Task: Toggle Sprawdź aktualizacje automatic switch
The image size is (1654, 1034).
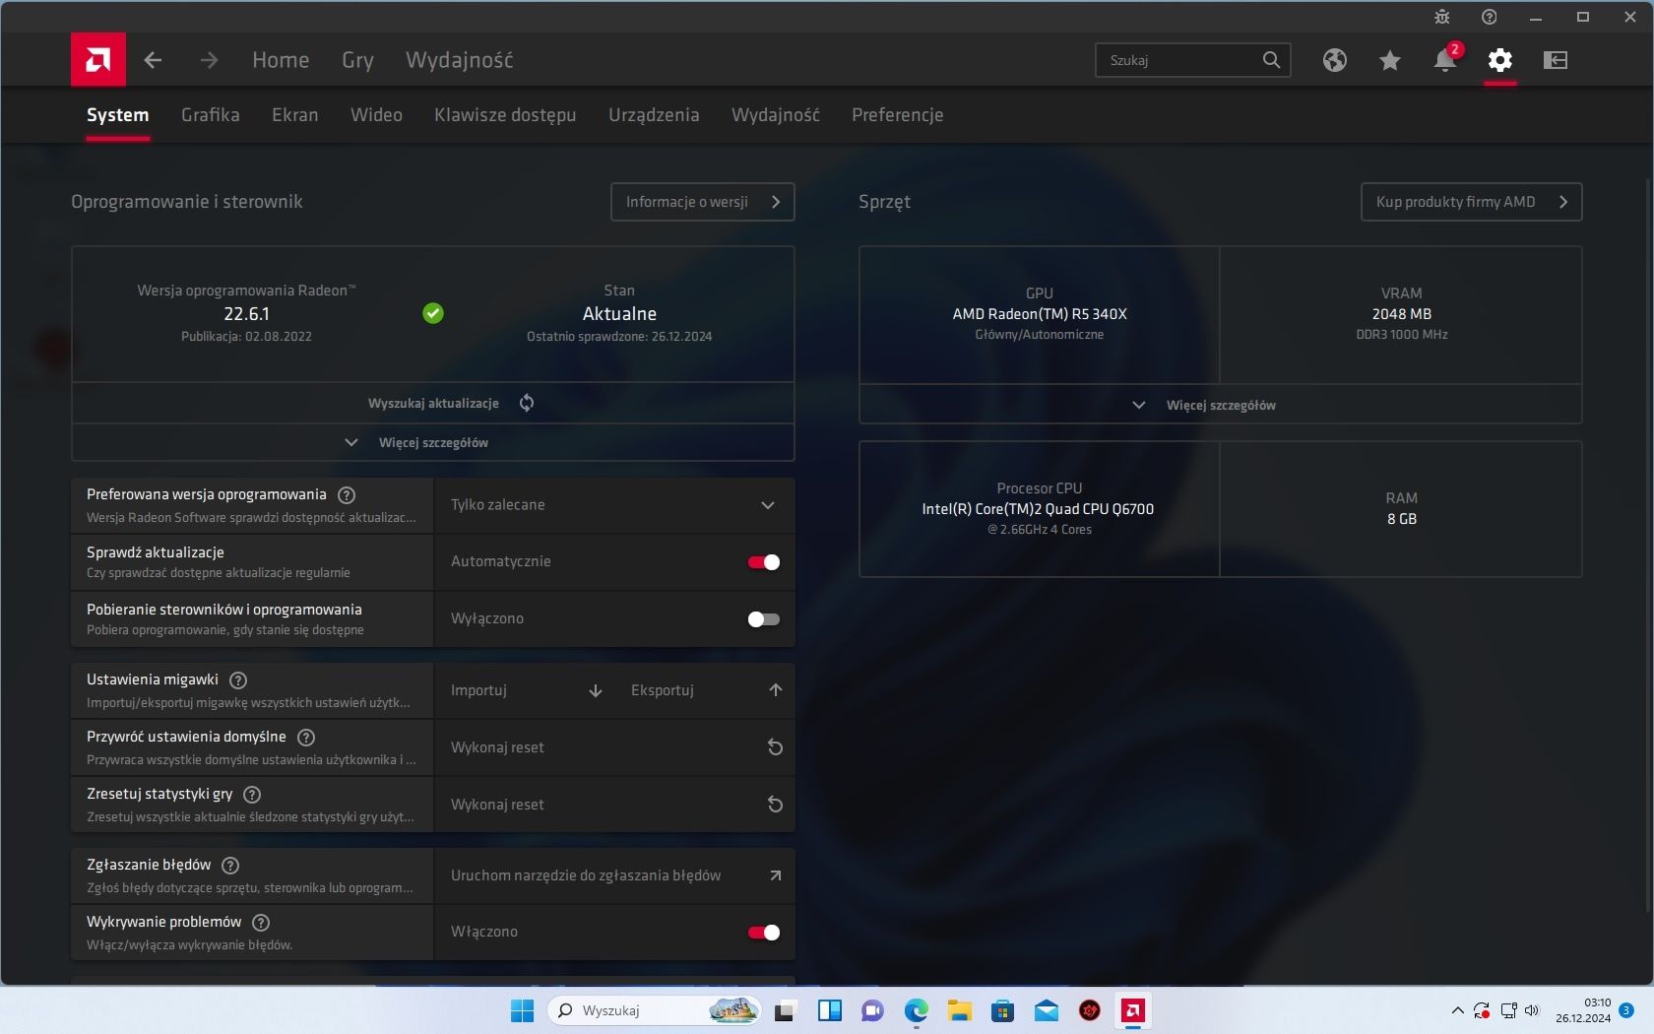Action: click(763, 562)
